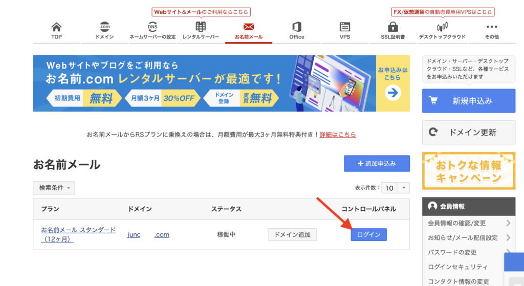Open the その他 three-dots icon
524x286 pixels.
(x=492, y=27)
